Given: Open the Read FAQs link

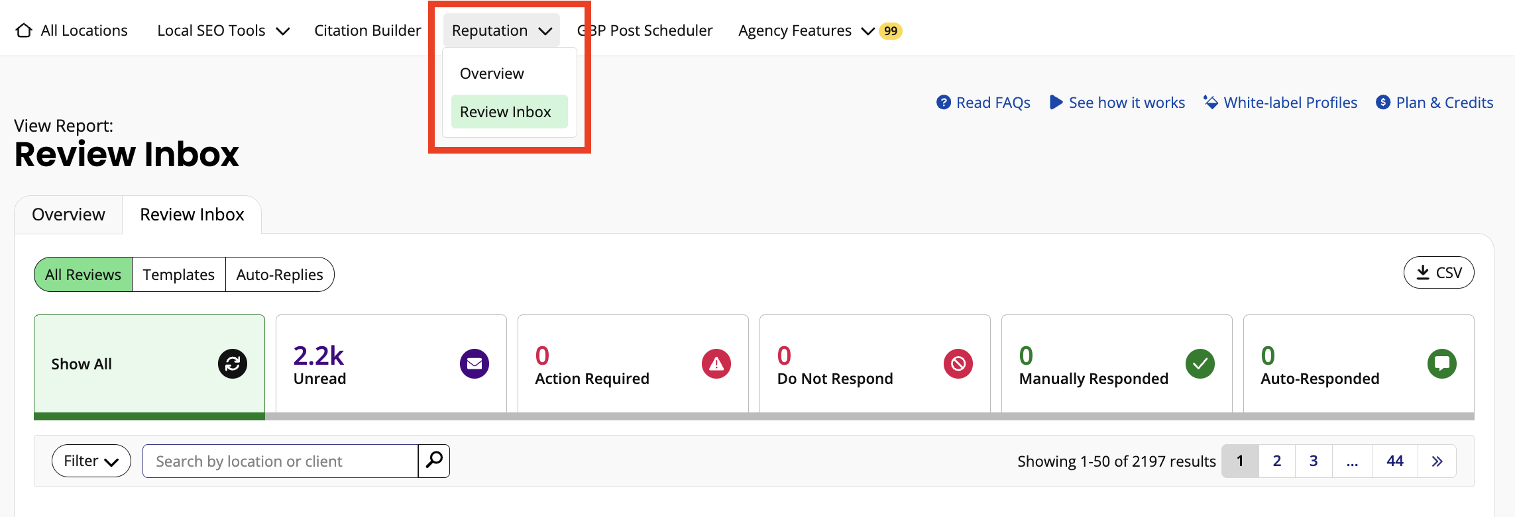Looking at the screenshot, I should (x=983, y=103).
